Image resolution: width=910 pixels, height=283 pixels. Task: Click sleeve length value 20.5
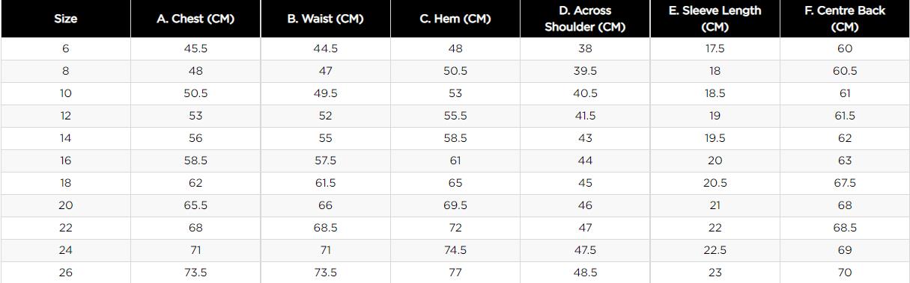(x=715, y=183)
